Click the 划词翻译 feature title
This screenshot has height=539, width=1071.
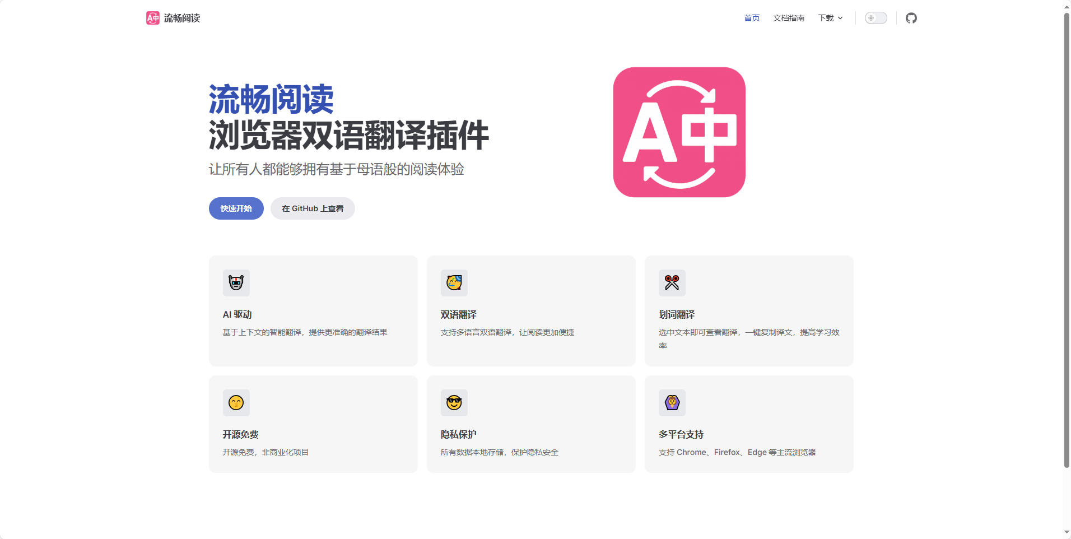(x=677, y=315)
